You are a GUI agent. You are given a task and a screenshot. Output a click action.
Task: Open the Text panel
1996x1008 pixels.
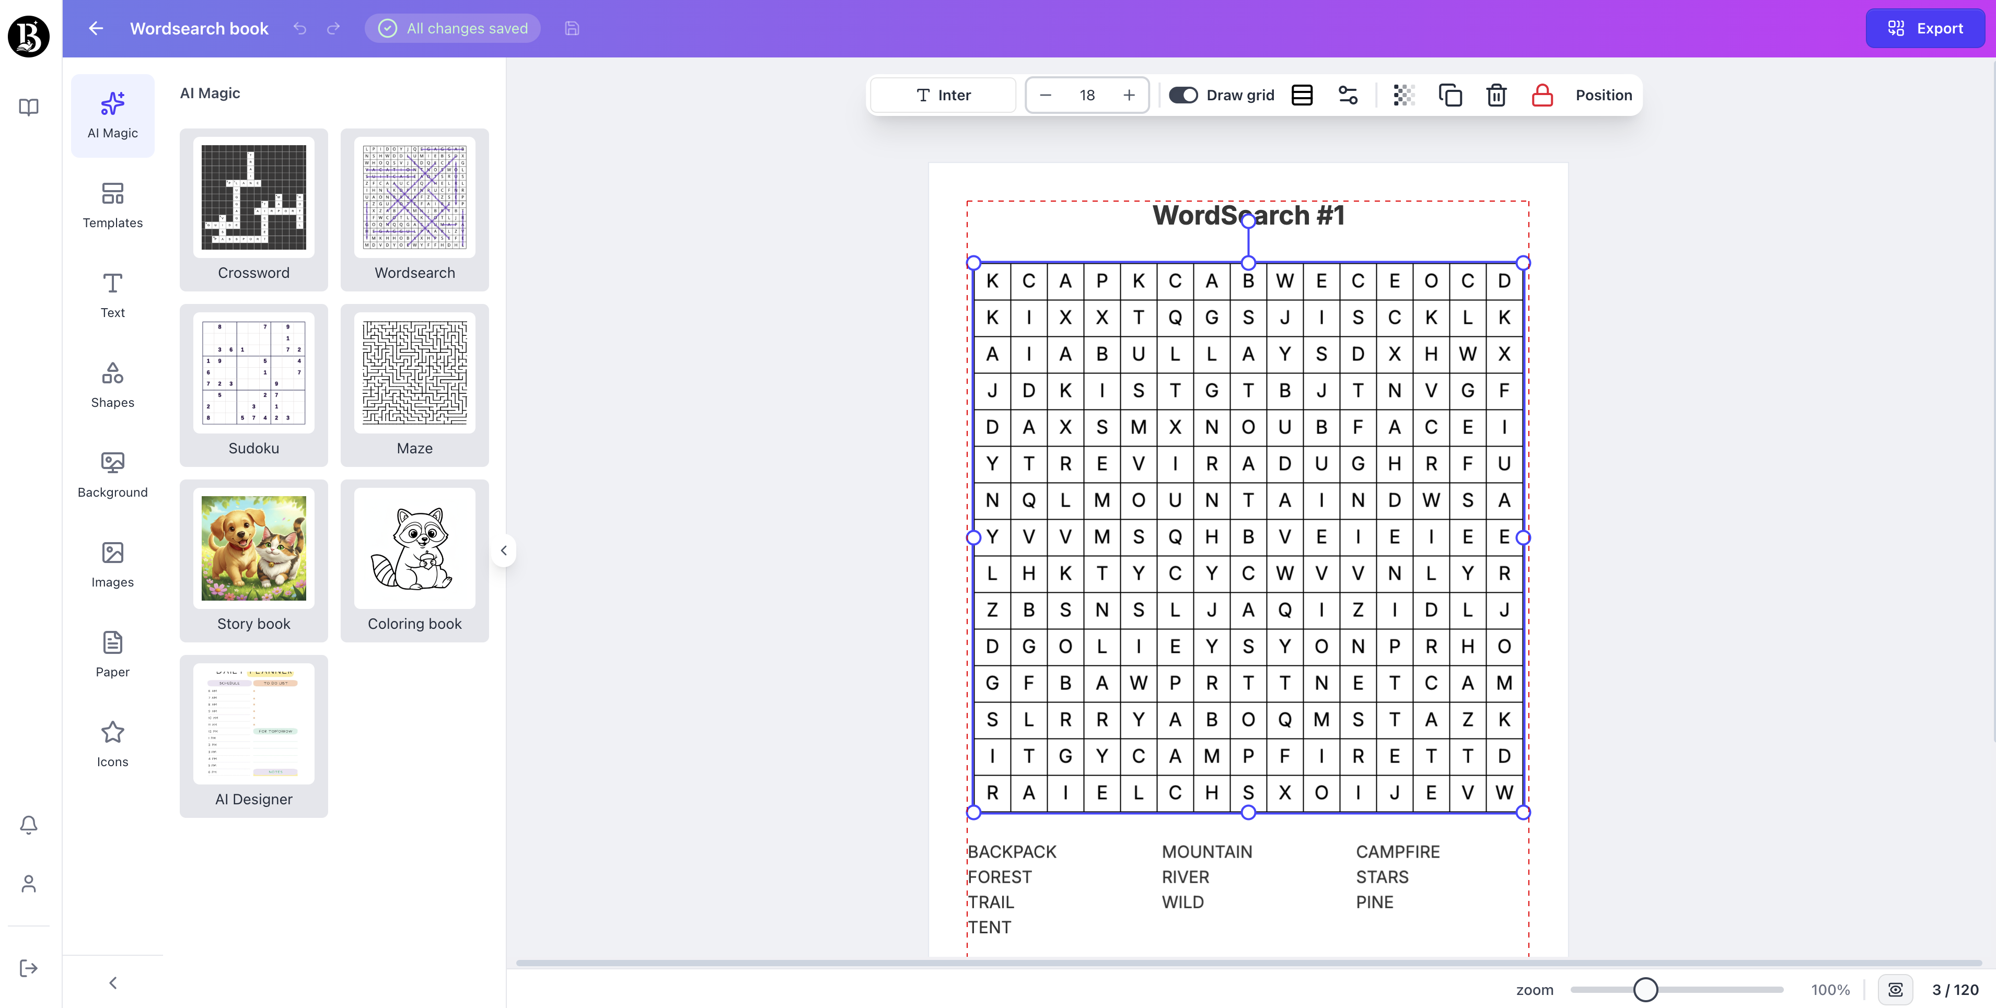click(112, 295)
